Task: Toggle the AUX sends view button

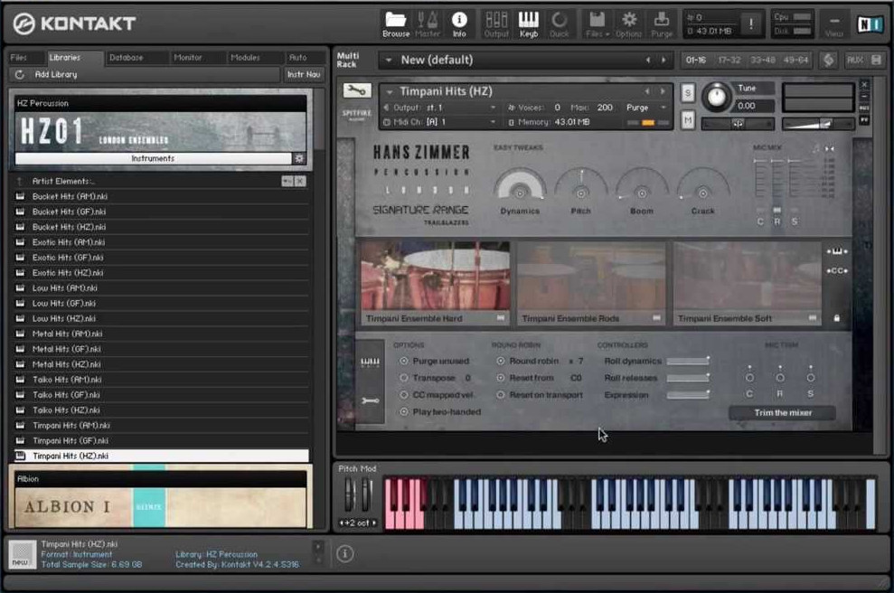Action: coord(854,60)
